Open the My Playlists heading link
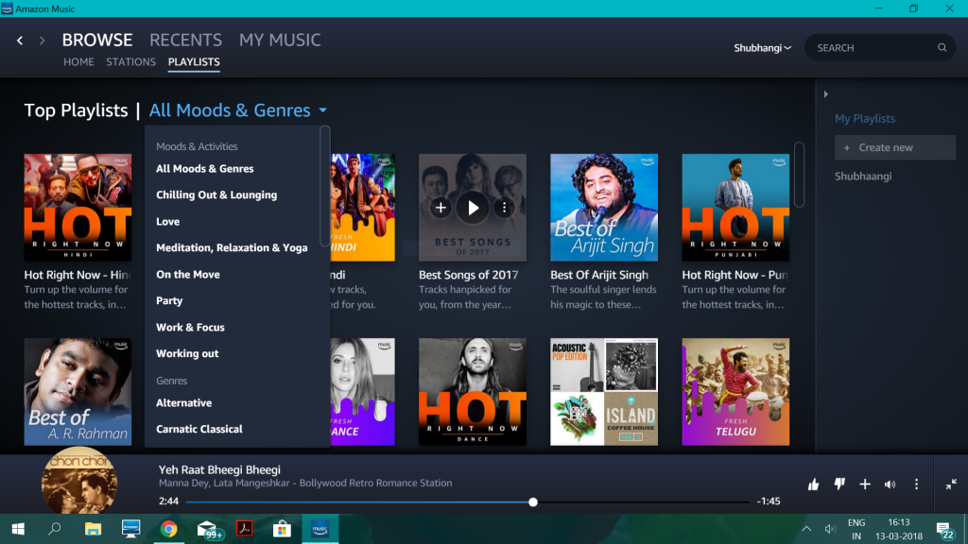The height and width of the screenshot is (544, 968). 865,118
